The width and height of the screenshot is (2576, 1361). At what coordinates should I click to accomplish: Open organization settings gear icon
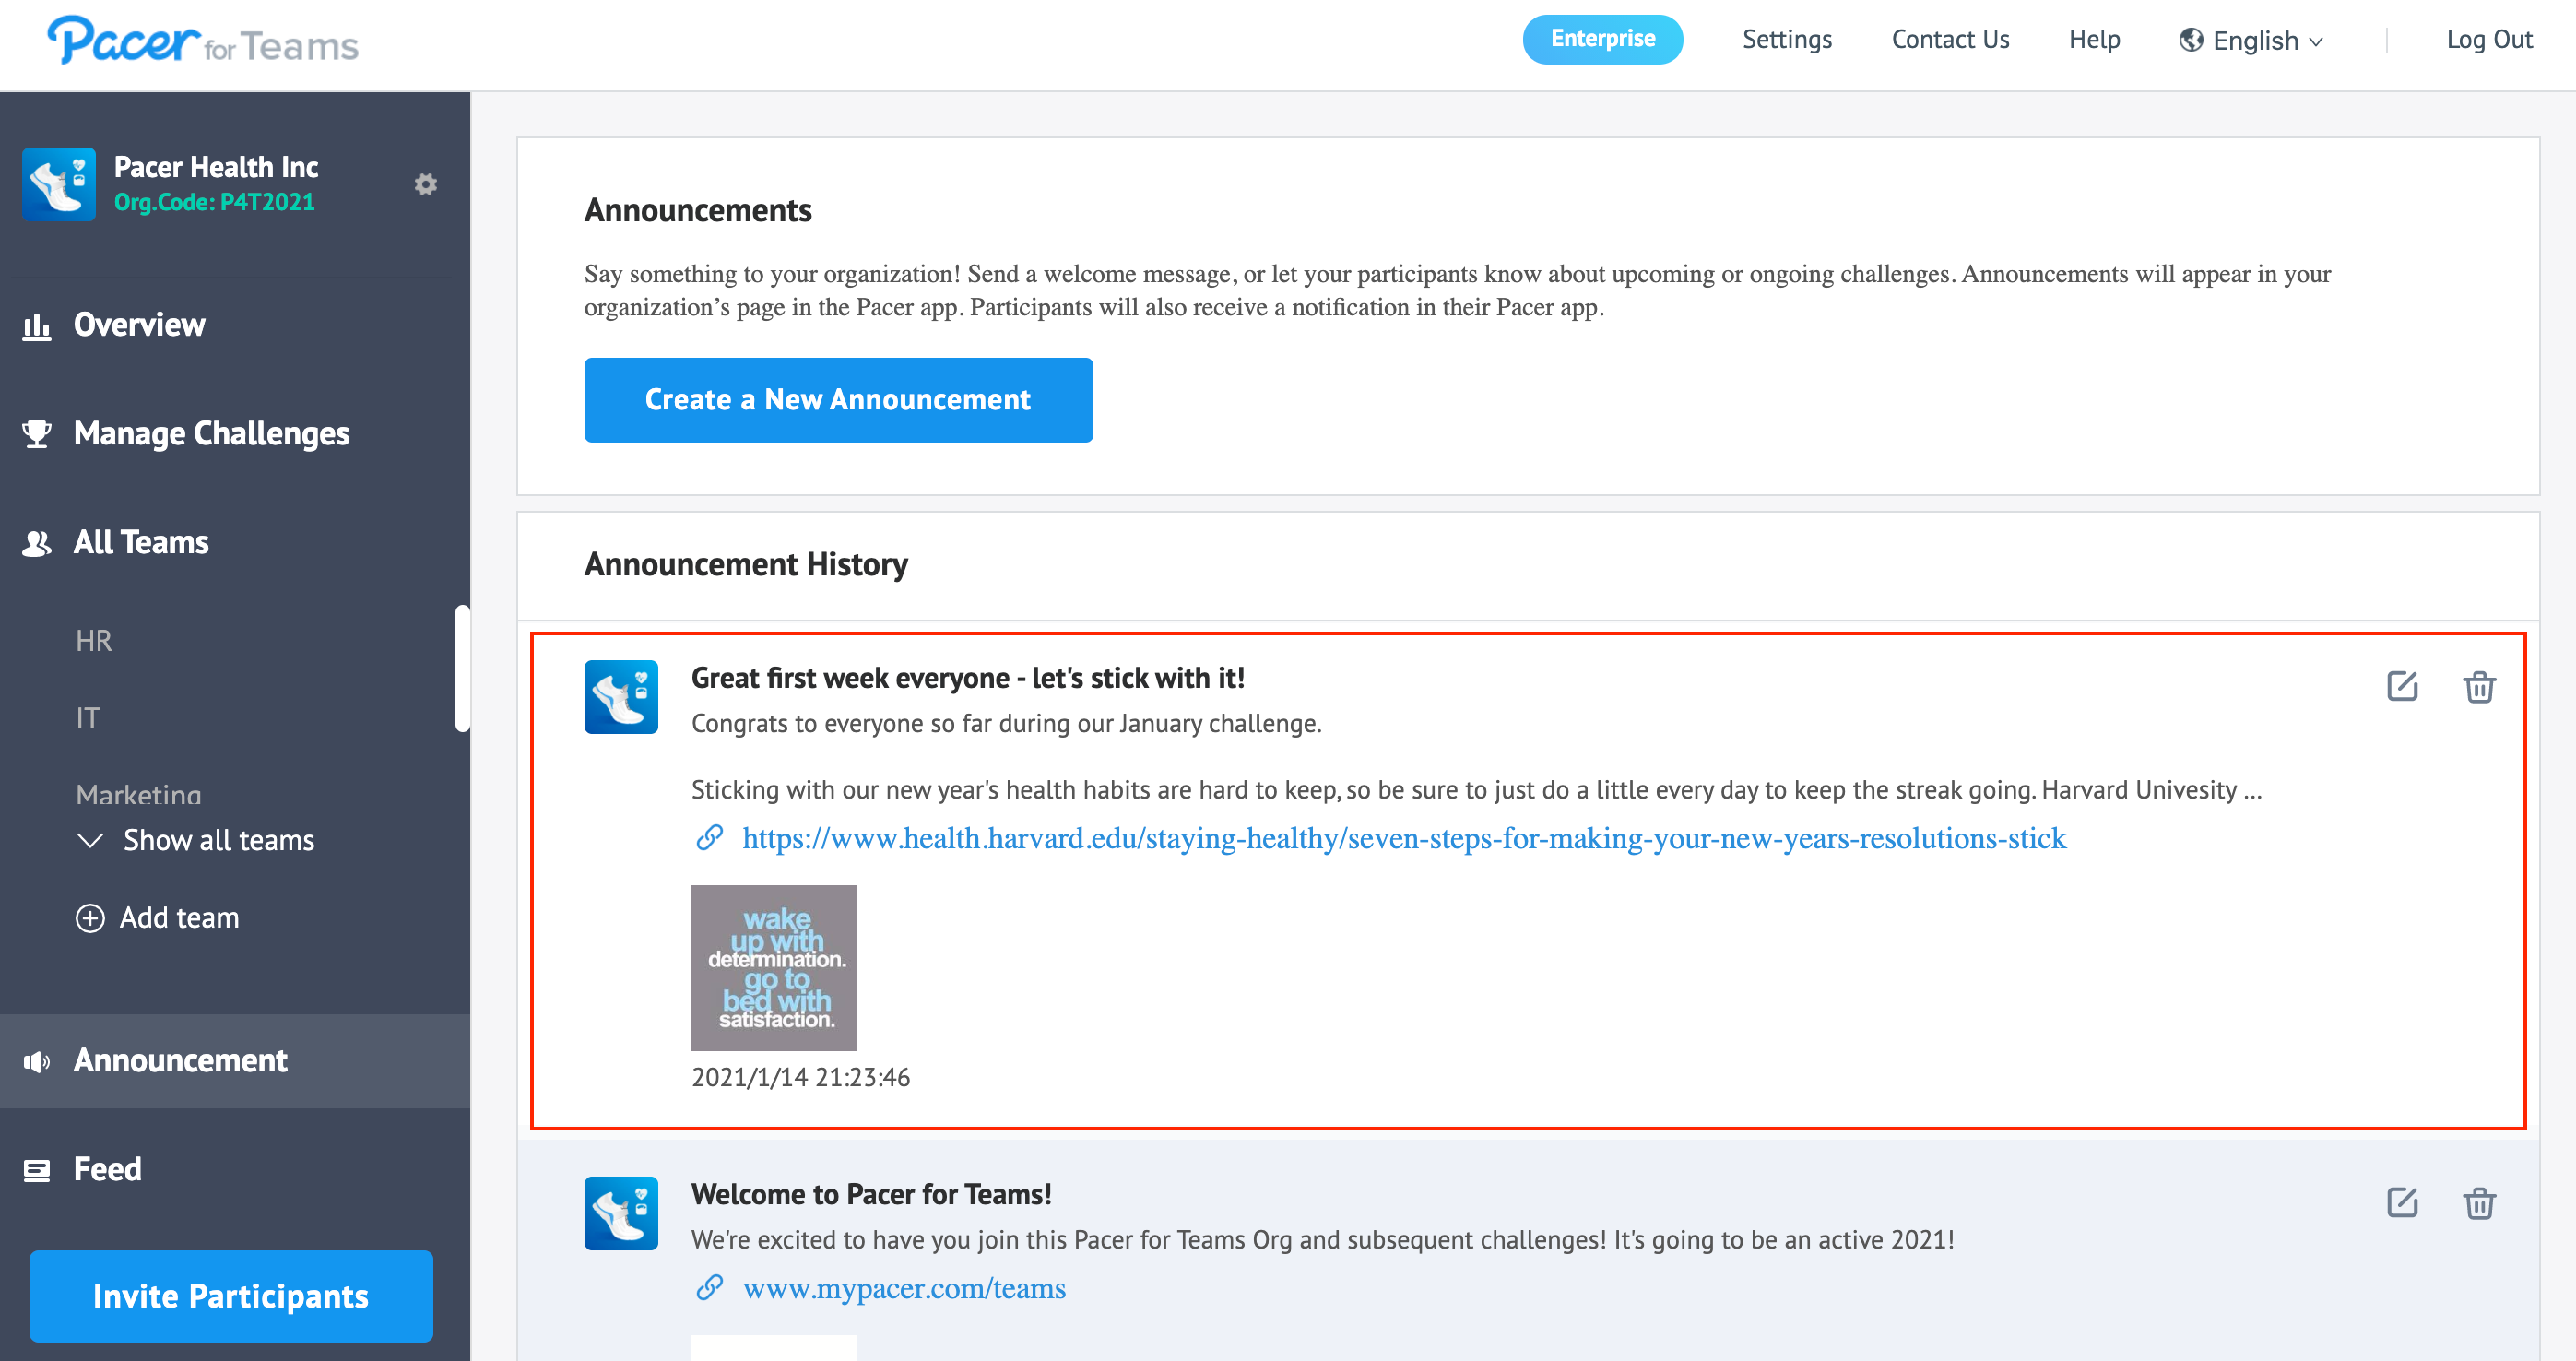[x=426, y=184]
